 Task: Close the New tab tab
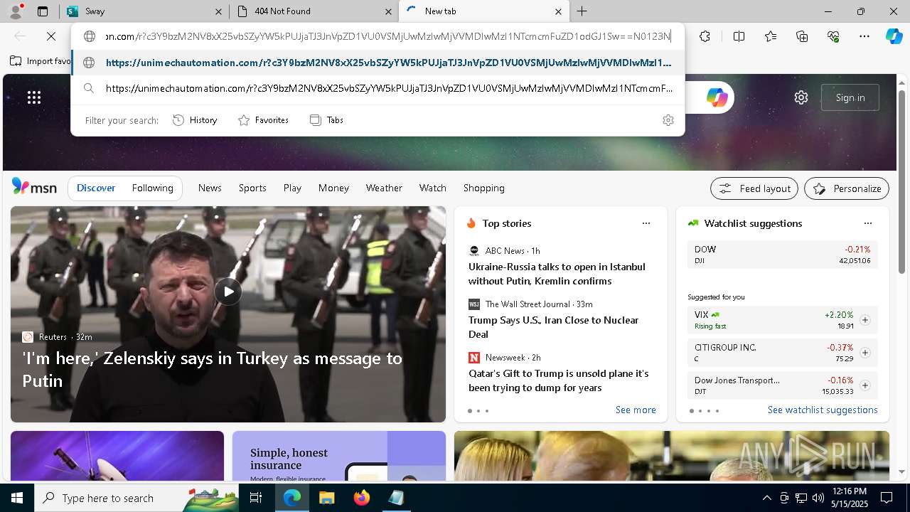558,11
